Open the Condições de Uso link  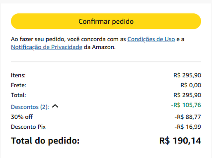151,39
